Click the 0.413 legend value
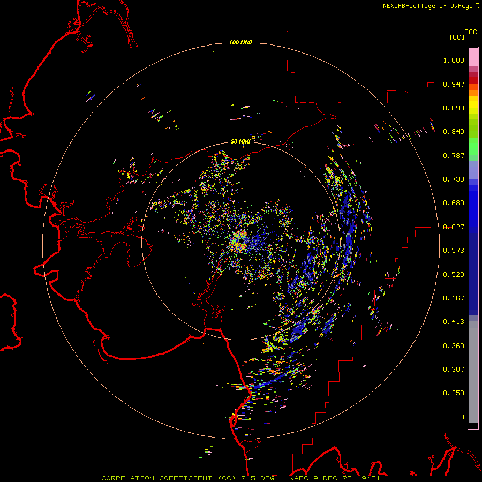 454,322
